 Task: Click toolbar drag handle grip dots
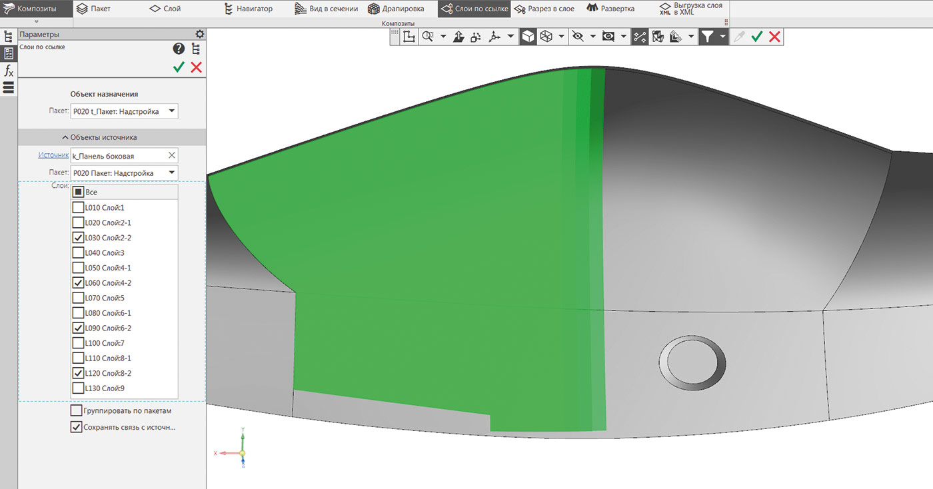(x=395, y=33)
